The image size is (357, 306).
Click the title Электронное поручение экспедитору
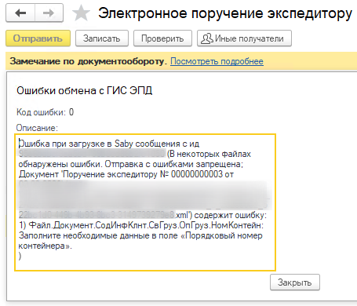pyautogui.click(x=225, y=13)
